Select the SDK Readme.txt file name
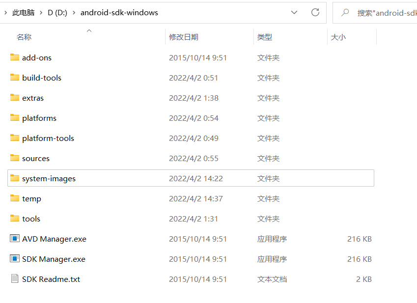Image resolution: width=417 pixels, height=303 pixels. tap(51, 279)
